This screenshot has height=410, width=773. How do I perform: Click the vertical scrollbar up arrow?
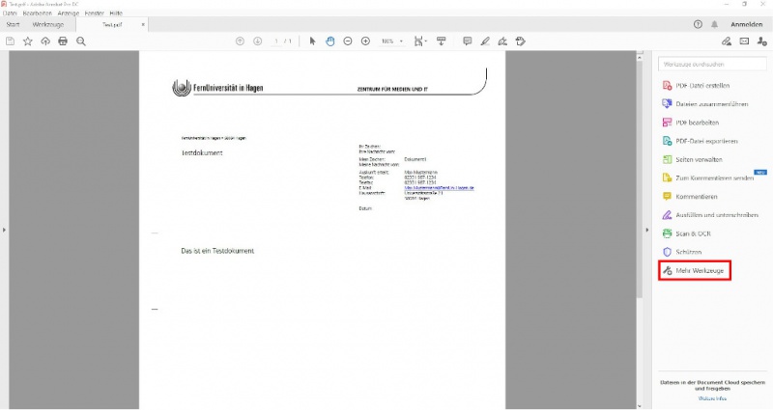tap(640, 58)
